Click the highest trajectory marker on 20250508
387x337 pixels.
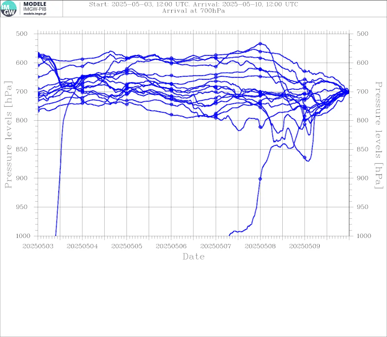[260, 43]
